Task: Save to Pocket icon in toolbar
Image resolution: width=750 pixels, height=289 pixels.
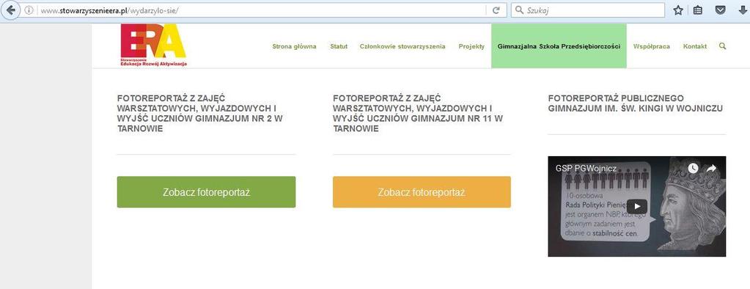Action: click(720, 10)
